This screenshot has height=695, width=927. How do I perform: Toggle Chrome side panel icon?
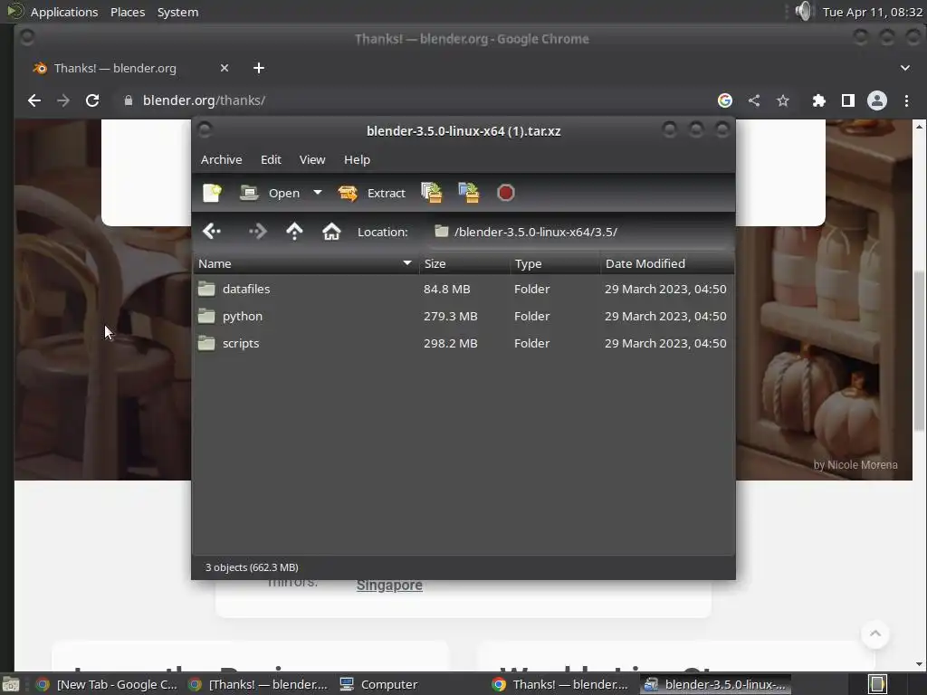[847, 100]
